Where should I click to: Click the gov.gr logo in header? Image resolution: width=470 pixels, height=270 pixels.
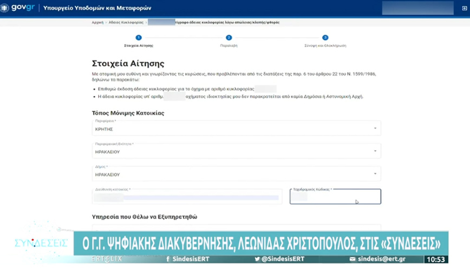(17, 8)
